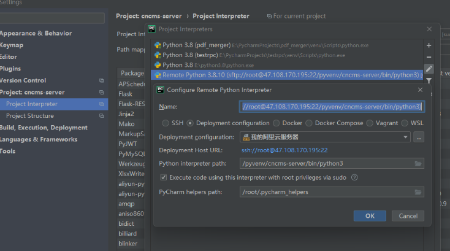Image resolution: width=450 pixels, height=251 pixels.
Task: Browse PyCharm helpers path folder icon
Action: point(418,192)
